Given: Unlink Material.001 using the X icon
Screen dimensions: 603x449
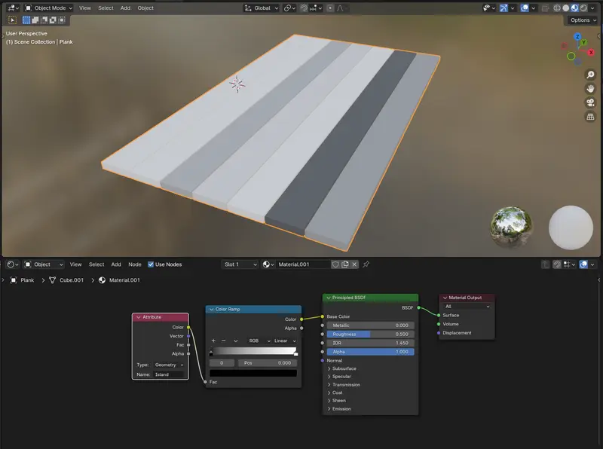Looking at the screenshot, I should pos(354,264).
